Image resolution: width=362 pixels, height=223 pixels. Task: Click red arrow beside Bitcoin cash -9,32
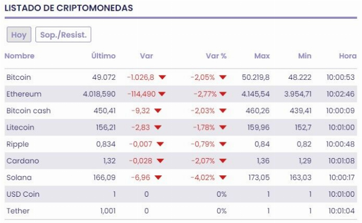click(x=159, y=111)
